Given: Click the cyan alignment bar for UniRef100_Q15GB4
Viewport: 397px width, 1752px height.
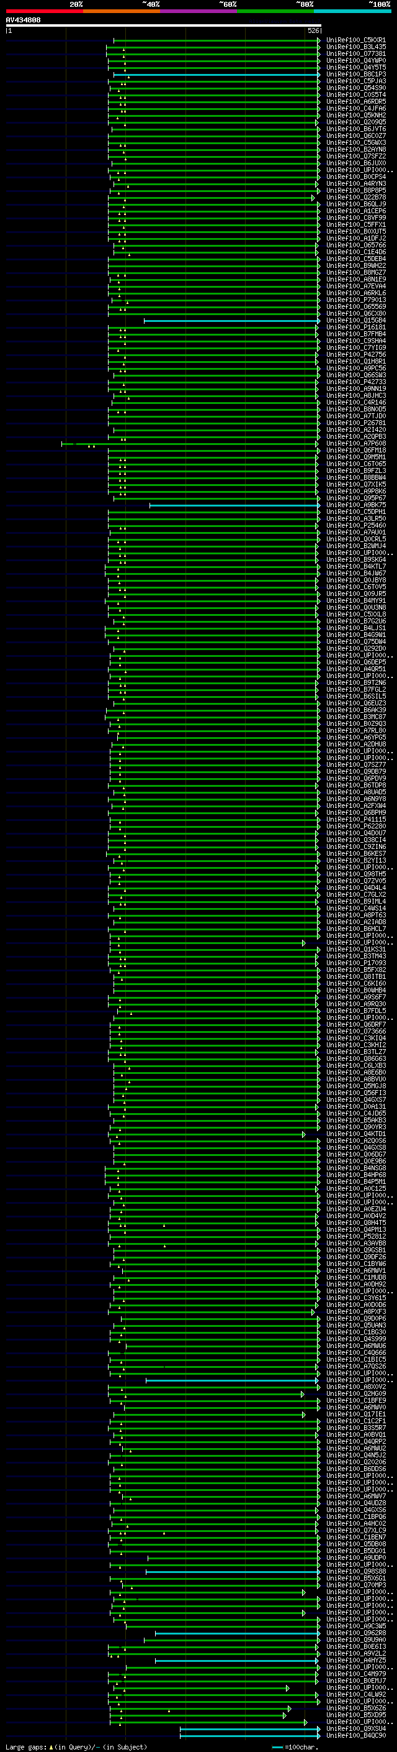Looking at the screenshot, I should [x=232, y=321].
